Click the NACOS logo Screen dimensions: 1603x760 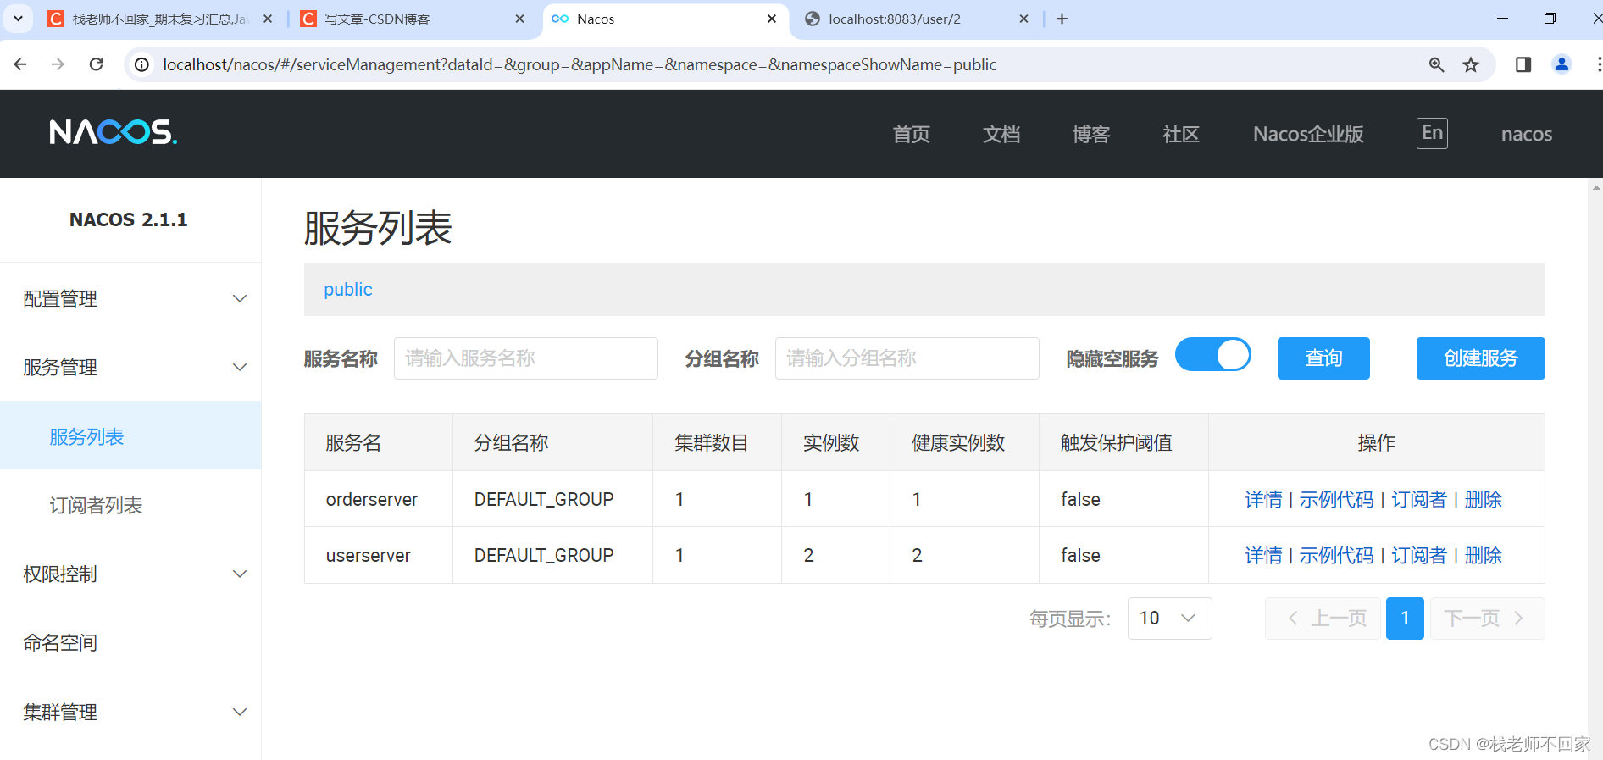(x=113, y=132)
